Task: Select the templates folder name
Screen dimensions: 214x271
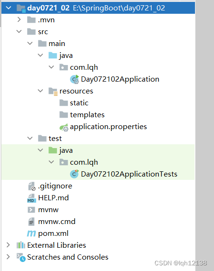Action: tap(87, 115)
